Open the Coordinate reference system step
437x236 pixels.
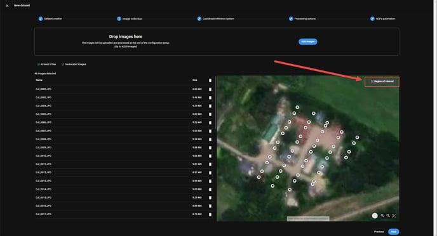point(216,18)
